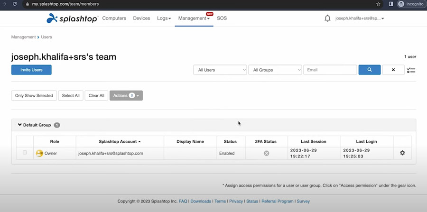This screenshot has width=427, height=212.
Task: Open the Status footer link
Action: coord(252,202)
